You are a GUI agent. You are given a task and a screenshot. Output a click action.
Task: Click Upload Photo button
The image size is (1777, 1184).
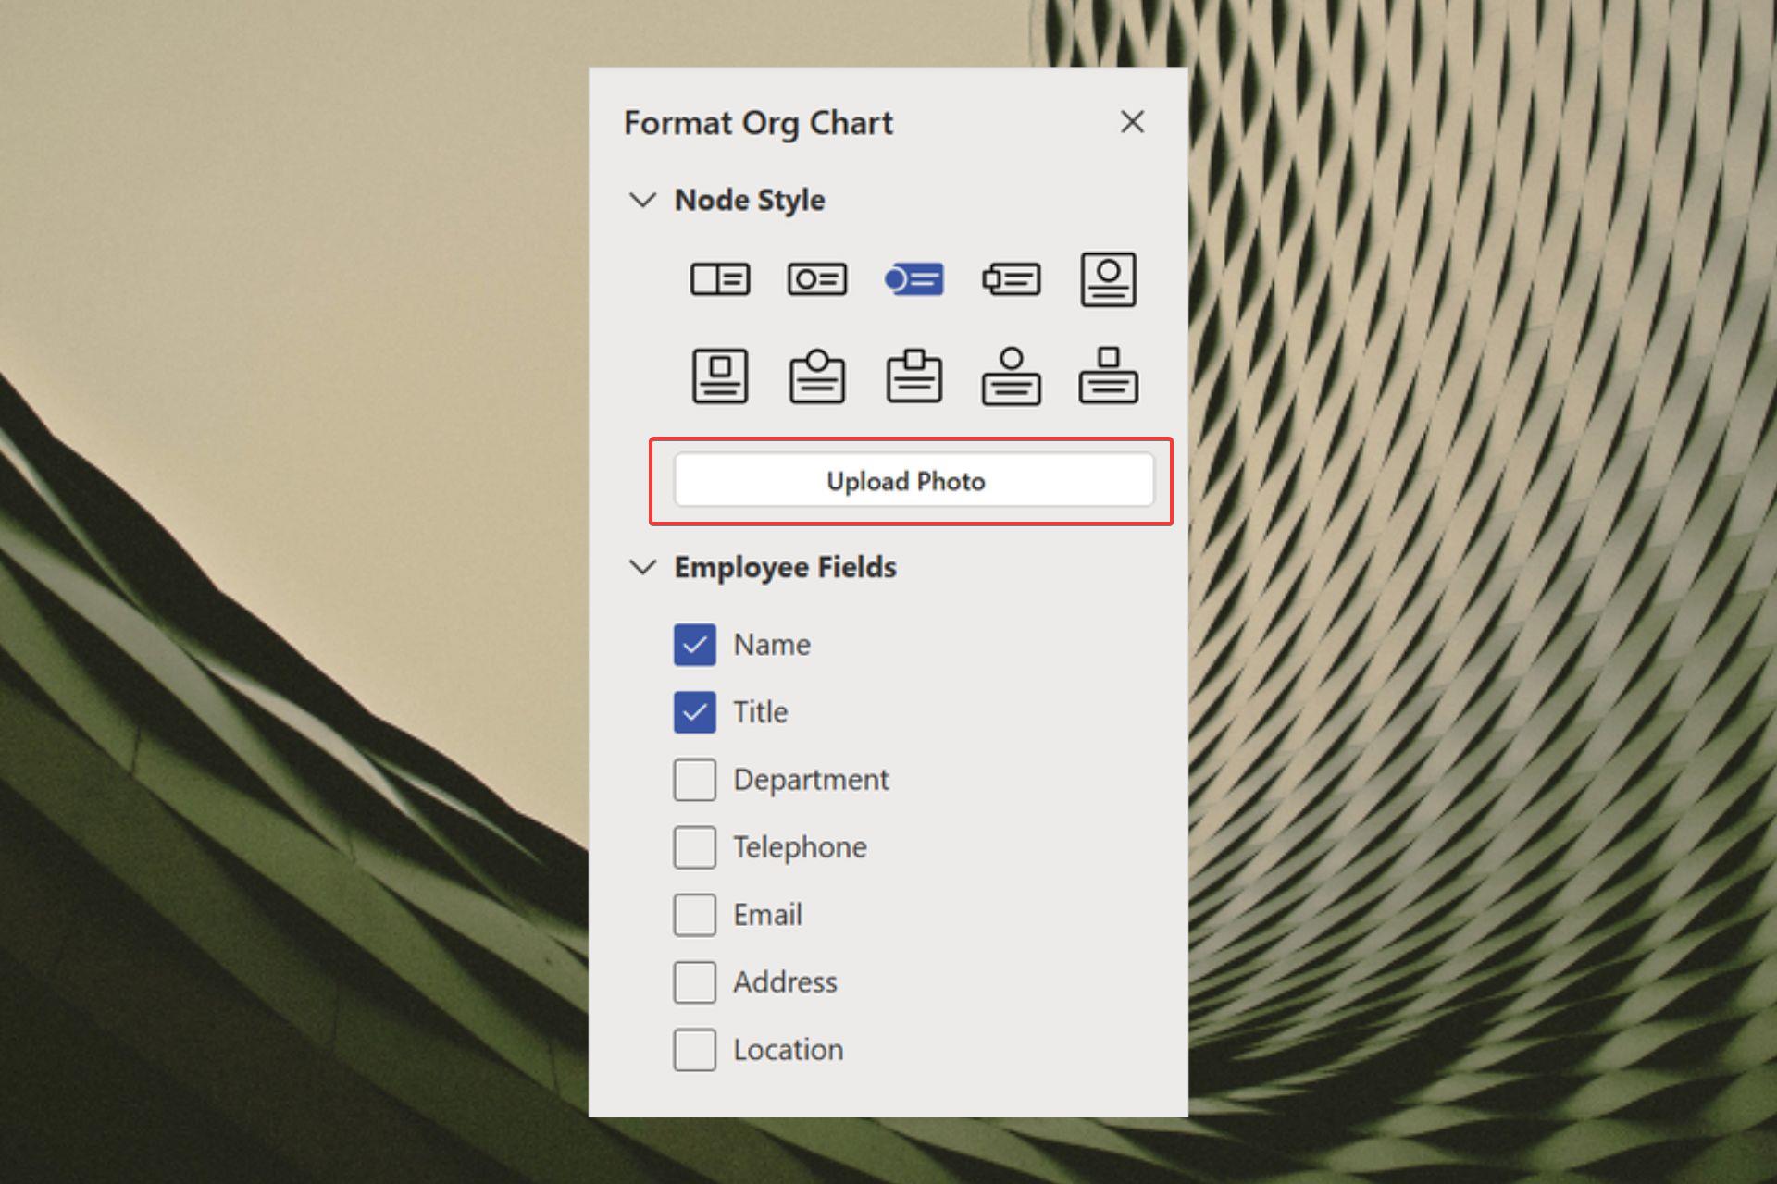pos(910,478)
